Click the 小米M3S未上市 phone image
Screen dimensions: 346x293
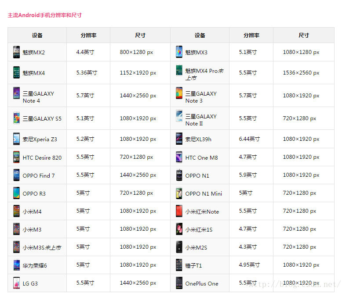click(x=16, y=247)
